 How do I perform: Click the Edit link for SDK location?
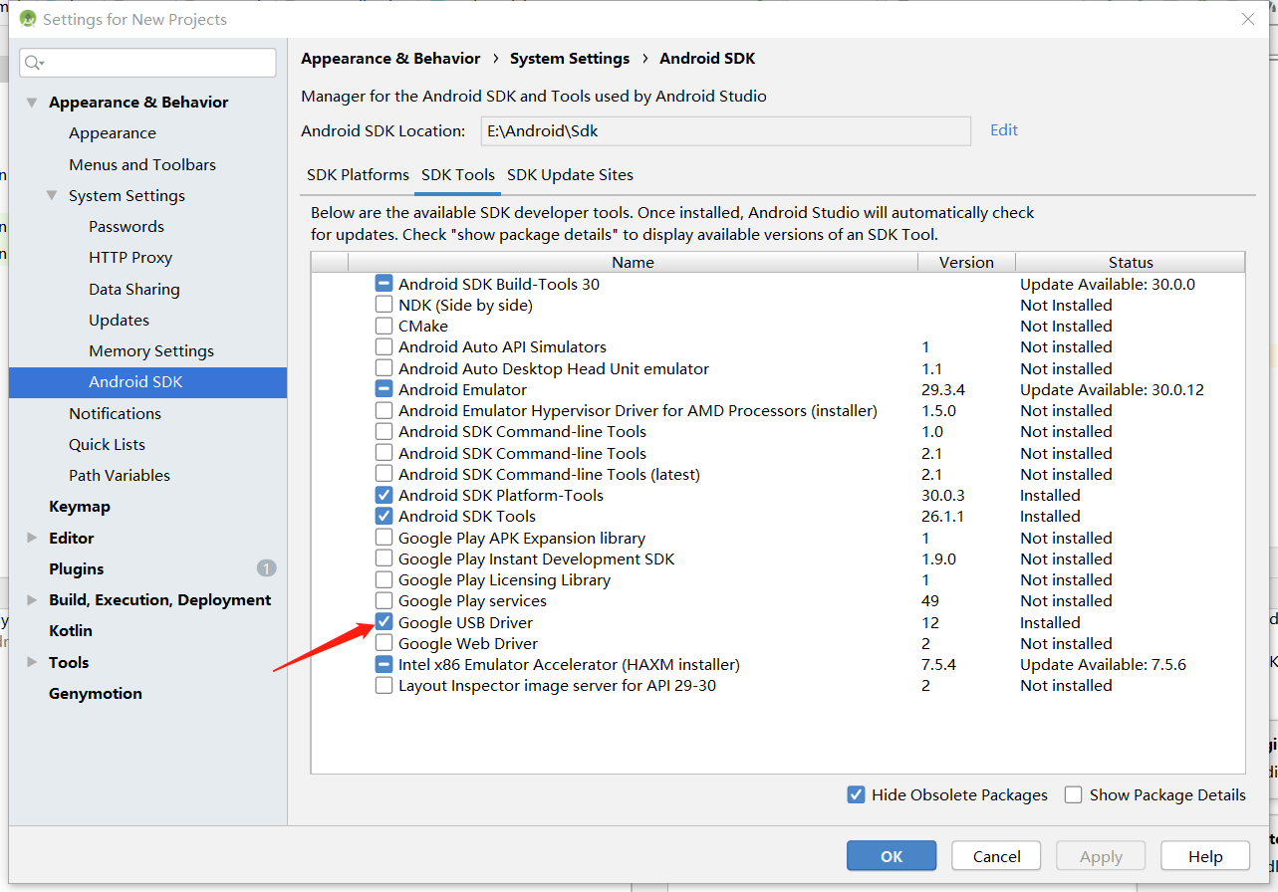(1004, 129)
